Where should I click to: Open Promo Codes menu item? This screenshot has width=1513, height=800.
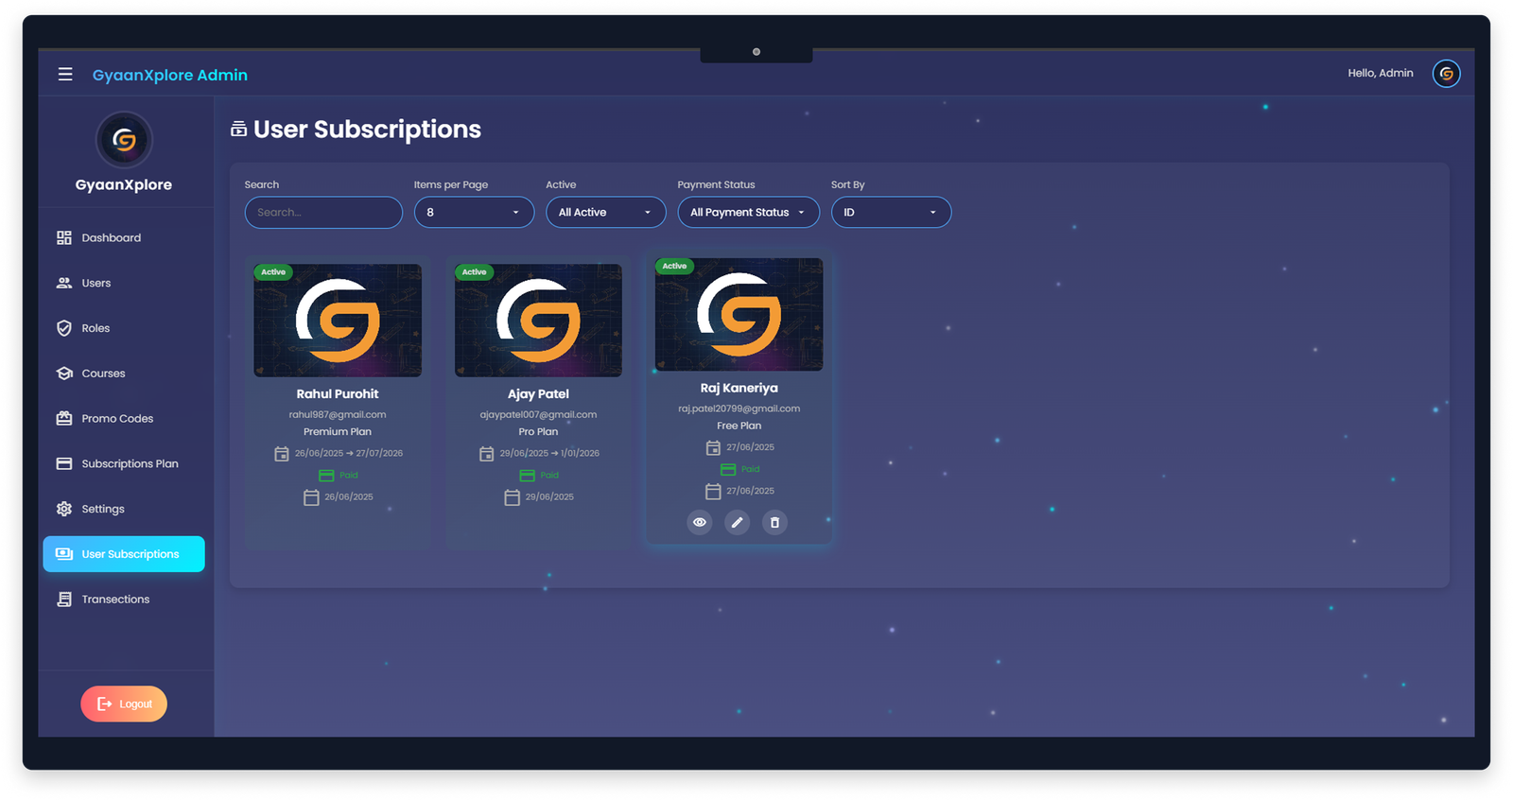pos(124,418)
